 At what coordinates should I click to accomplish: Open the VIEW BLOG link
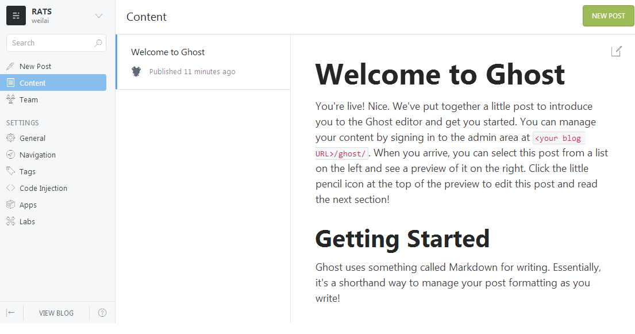pos(56,313)
